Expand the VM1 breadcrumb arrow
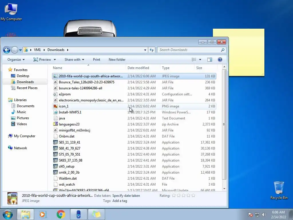The height and width of the screenshot is (220, 293). (x=44, y=50)
